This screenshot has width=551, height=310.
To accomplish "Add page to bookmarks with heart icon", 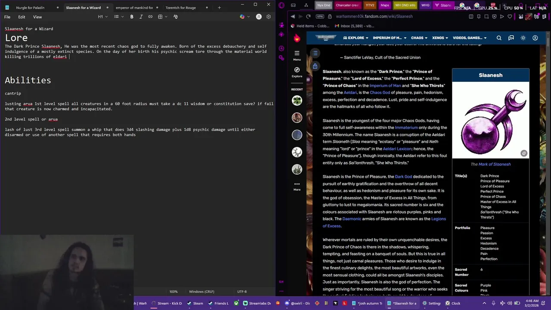I will [510, 16].
